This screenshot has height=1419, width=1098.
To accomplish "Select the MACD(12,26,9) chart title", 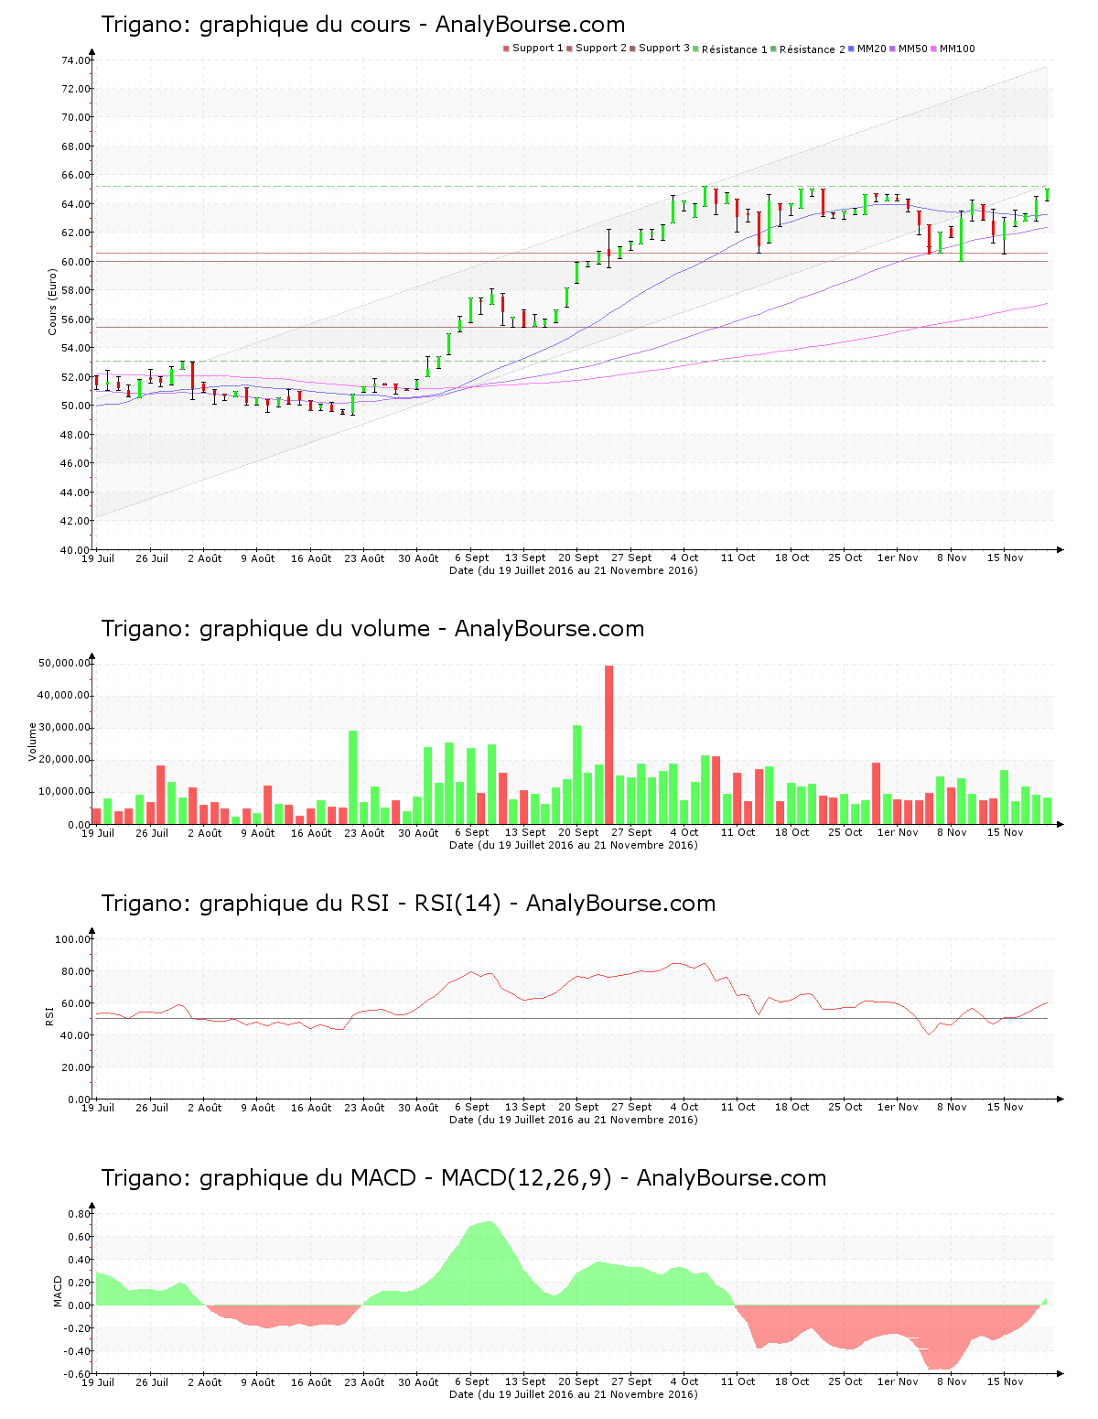I will [463, 1178].
